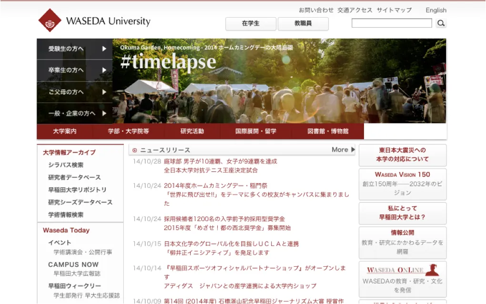Open 学術情報検索 sidebar link

click(66, 214)
